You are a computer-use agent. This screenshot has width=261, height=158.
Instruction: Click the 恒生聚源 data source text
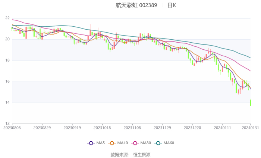[x=142, y=155]
